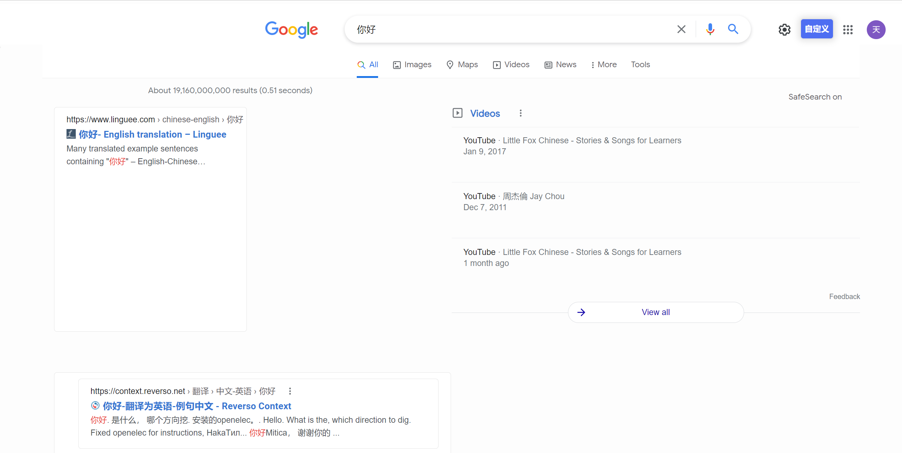902x453 pixels.
Task: Open the three-dot menu beside the Videos heading
Action: 520,113
